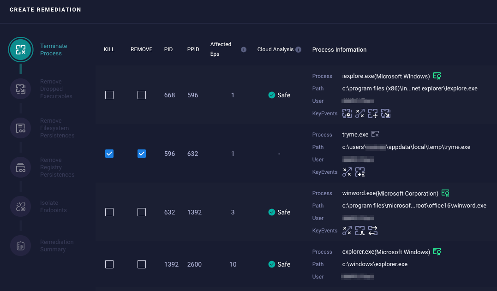Image resolution: width=497 pixels, height=291 pixels.
Task: Enable the KILL checkbox for PID 668
Action: coord(109,95)
